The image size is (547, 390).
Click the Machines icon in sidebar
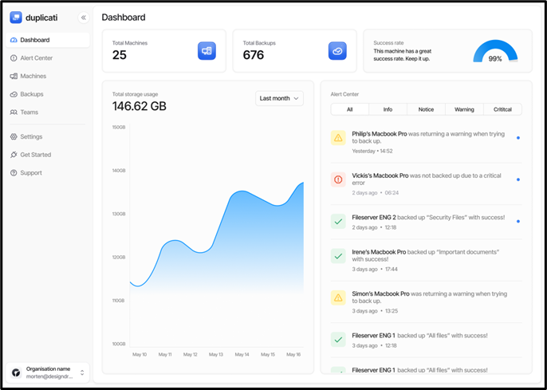tap(14, 76)
